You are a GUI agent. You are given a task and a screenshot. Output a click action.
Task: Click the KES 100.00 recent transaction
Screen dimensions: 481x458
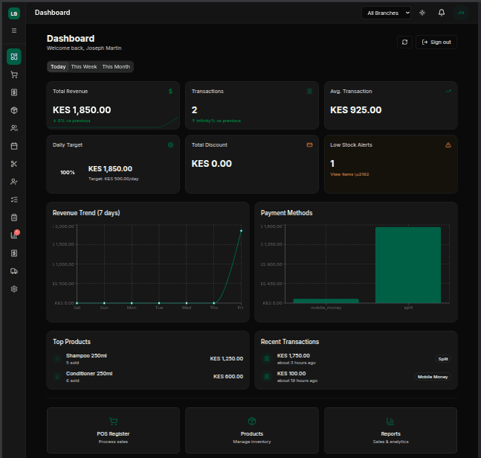point(356,377)
